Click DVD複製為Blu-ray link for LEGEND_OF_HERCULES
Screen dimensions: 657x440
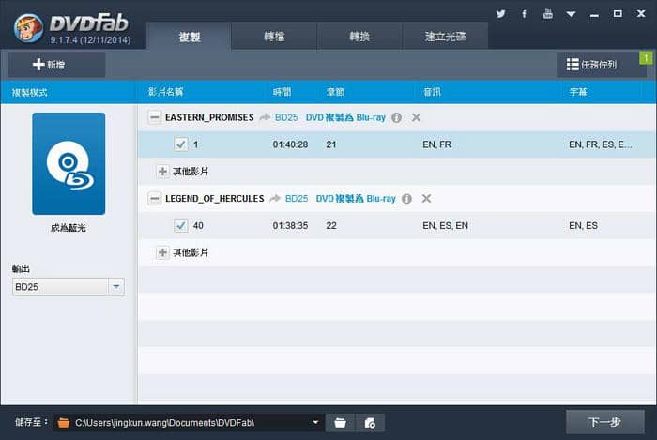point(356,199)
